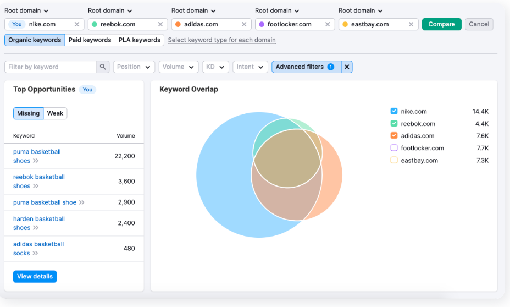The width and height of the screenshot is (510, 307).
Task: Click the View details button
Action: [x=35, y=276]
